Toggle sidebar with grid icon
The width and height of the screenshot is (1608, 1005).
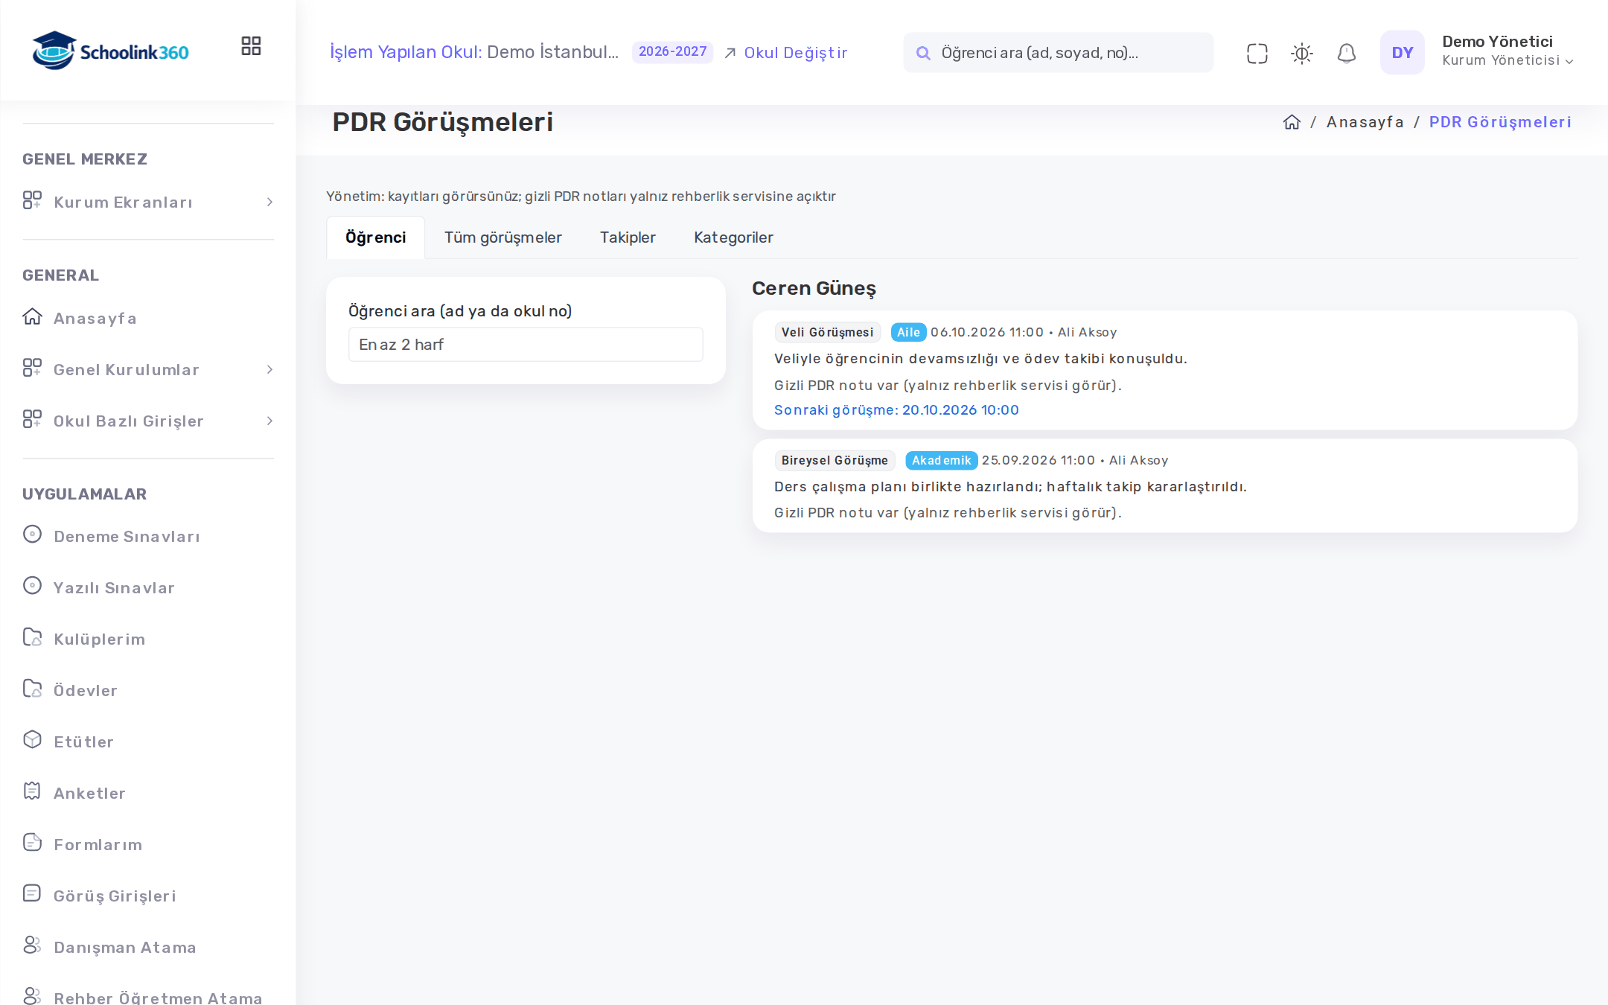(251, 46)
